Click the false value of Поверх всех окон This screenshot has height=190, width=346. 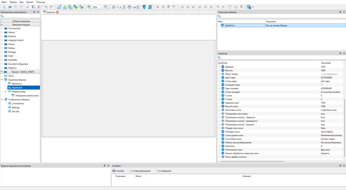click(x=323, y=128)
